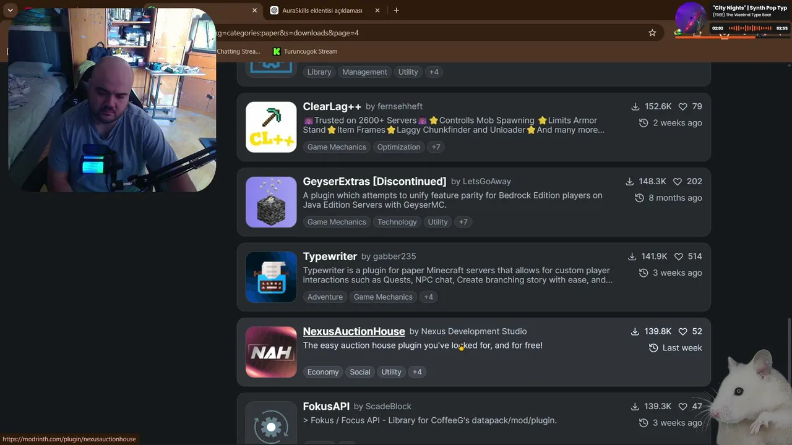The height and width of the screenshot is (445, 792).
Task: Open the NexusAuctionHouse NAH logo
Action: (271, 352)
